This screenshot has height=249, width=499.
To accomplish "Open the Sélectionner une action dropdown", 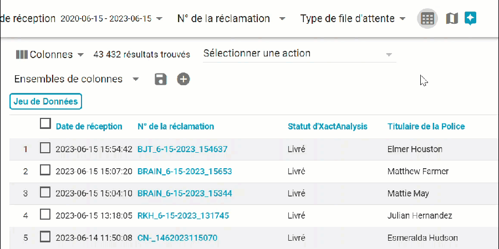I will 299,54.
